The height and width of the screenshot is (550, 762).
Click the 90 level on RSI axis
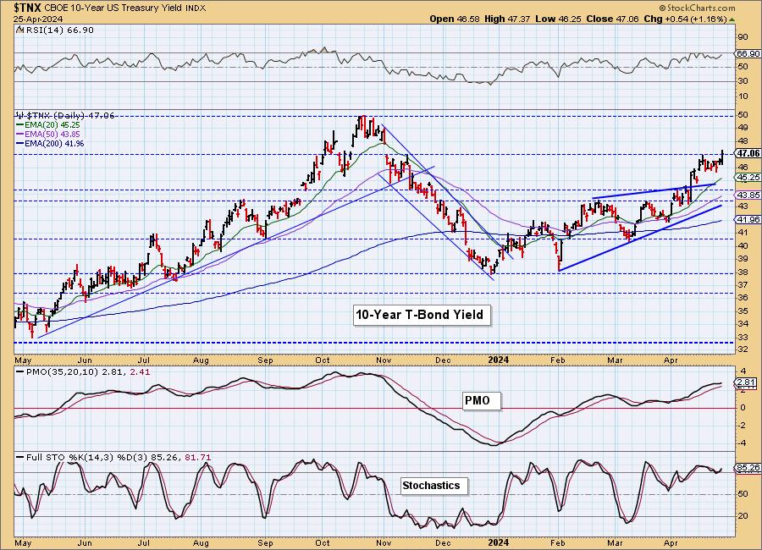point(743,37)
